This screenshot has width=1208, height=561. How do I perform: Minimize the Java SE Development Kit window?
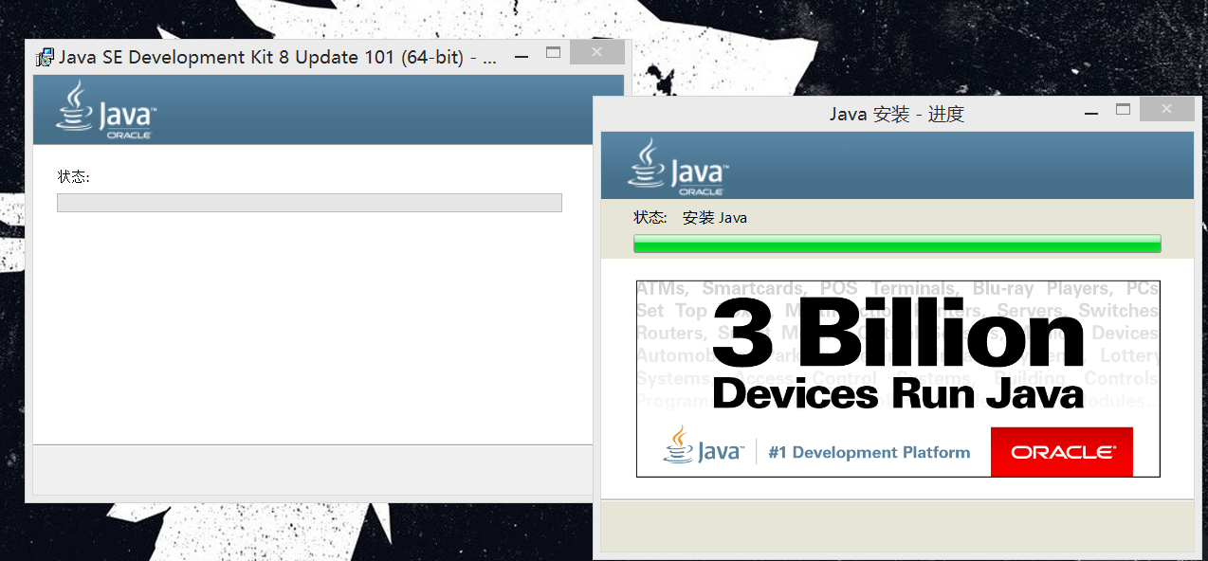522,56
